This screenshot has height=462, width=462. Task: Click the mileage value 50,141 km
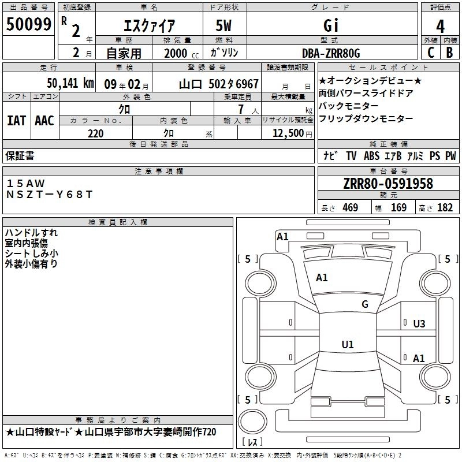pyautogui.click(x=70, y=83)
